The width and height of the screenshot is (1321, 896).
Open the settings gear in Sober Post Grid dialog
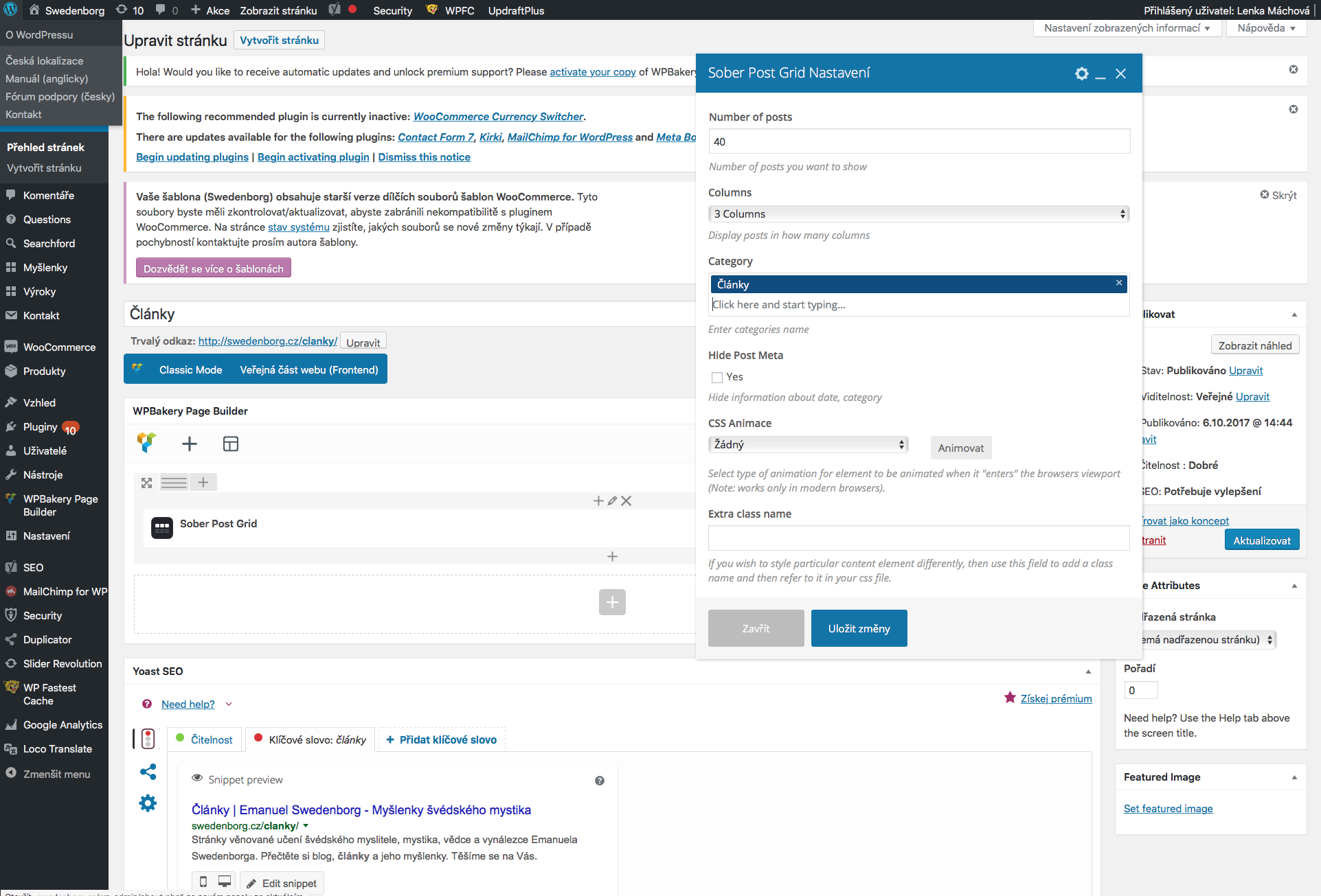tap(1081, 73)
